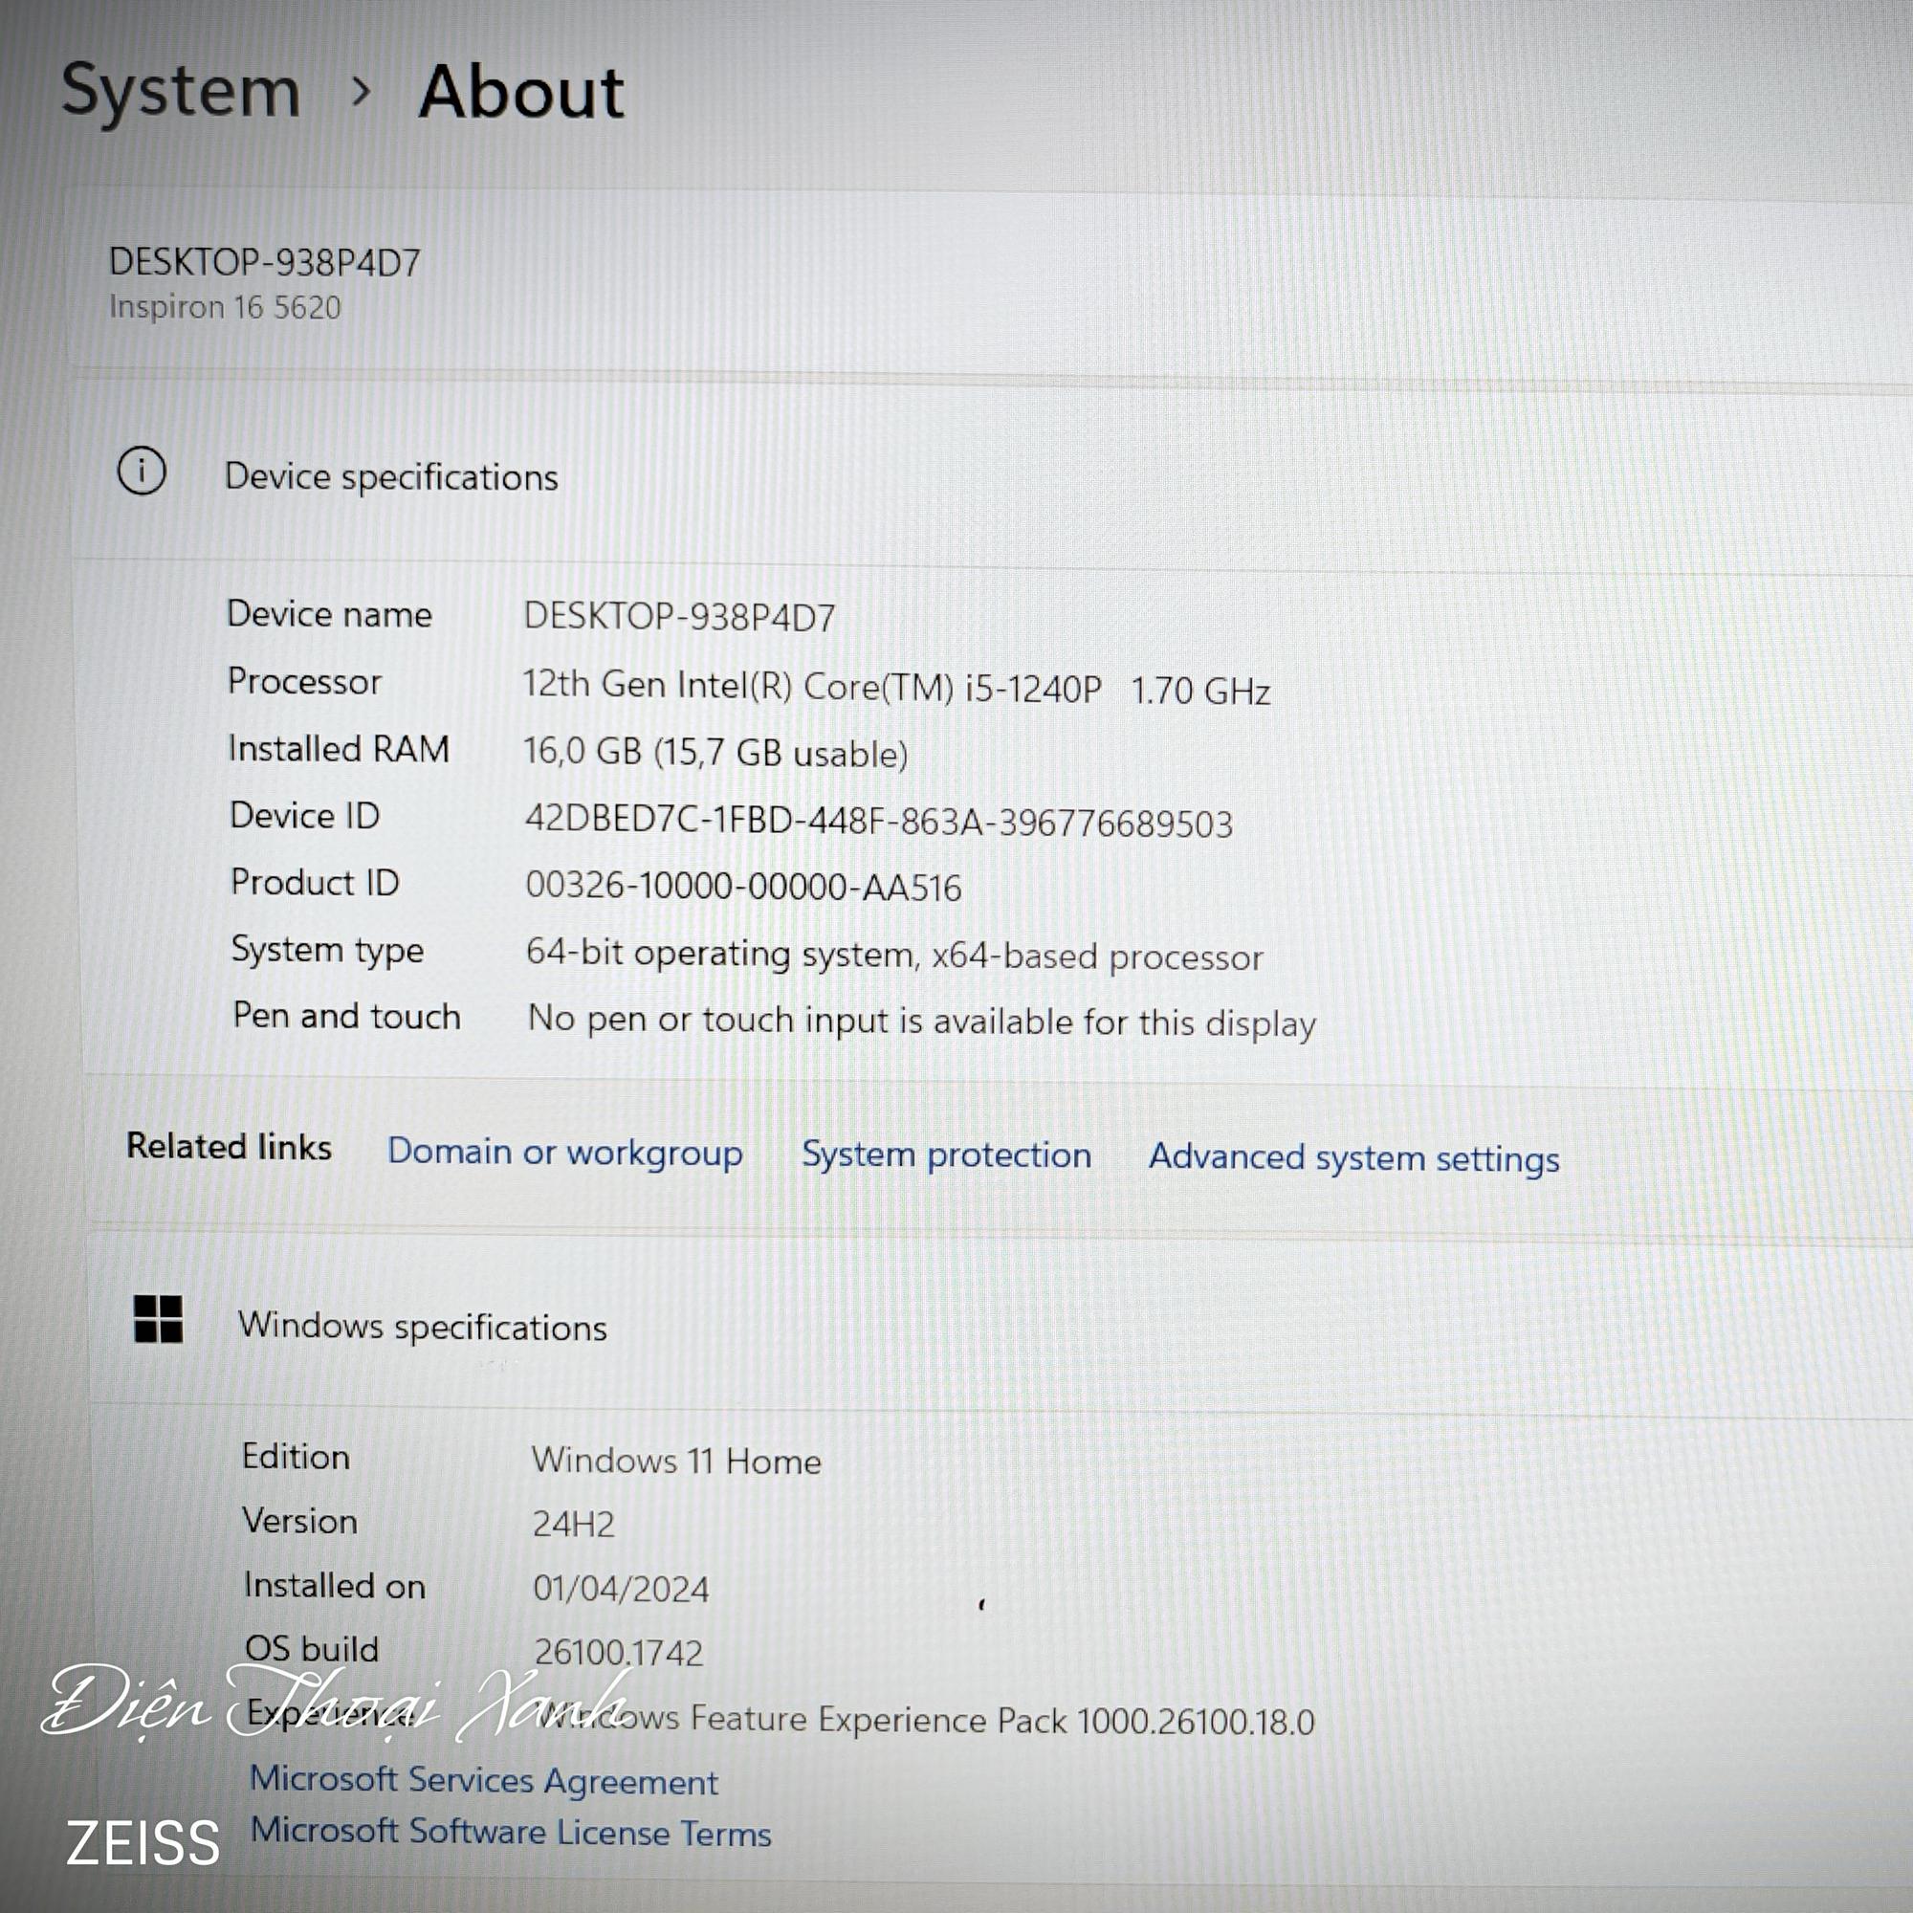
Task: Click the Windows 11 Home edition value
Action: [x=676, y=1461]
